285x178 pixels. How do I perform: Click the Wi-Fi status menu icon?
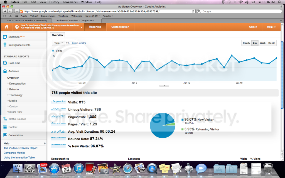click(x=241, y=2)
